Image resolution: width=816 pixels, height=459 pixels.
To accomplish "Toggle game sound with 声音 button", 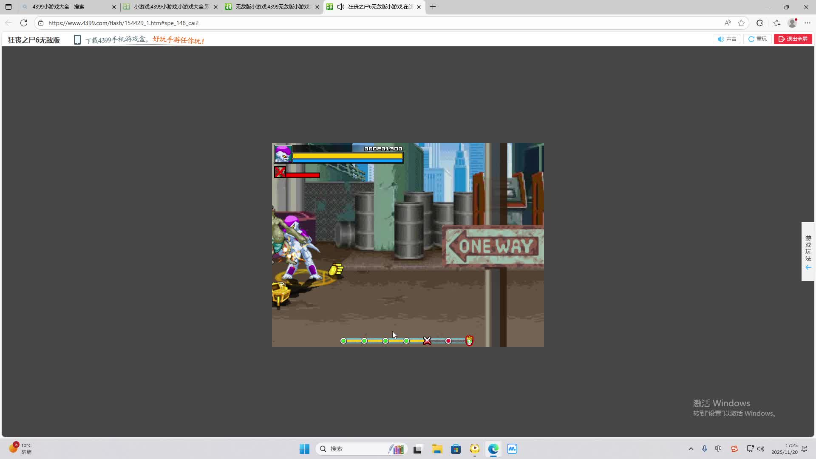I will click(x=727, y=39).
